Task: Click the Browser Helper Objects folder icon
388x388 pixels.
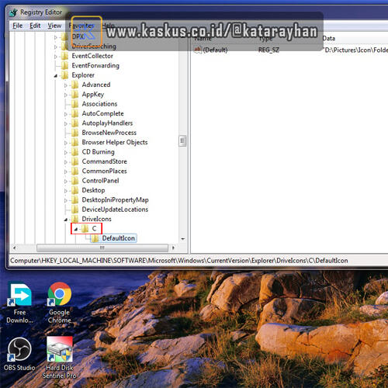Action: pos(74,142)
